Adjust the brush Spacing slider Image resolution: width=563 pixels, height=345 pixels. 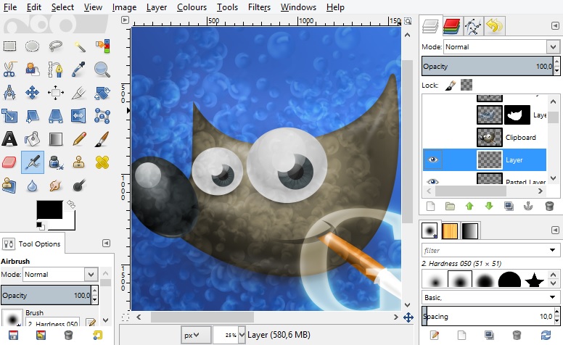(488, 316)
